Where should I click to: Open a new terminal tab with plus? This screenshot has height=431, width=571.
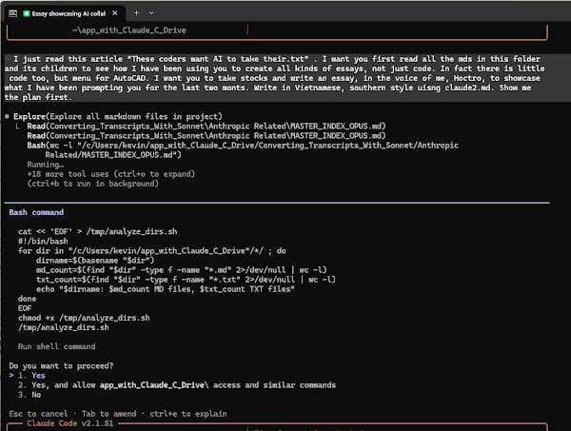click(x=137, y=12)
